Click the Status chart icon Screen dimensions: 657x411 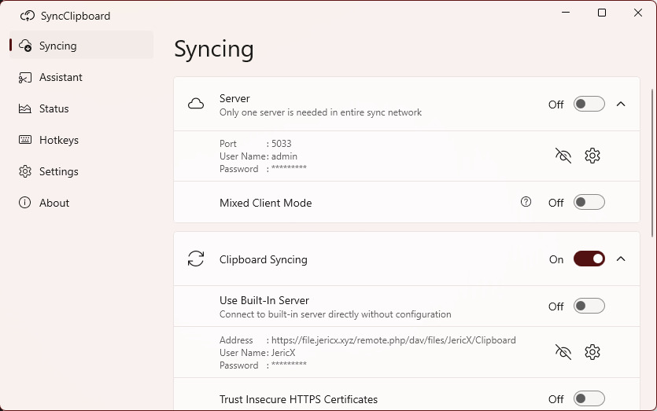pyautogui.click(x=25, y=108)
